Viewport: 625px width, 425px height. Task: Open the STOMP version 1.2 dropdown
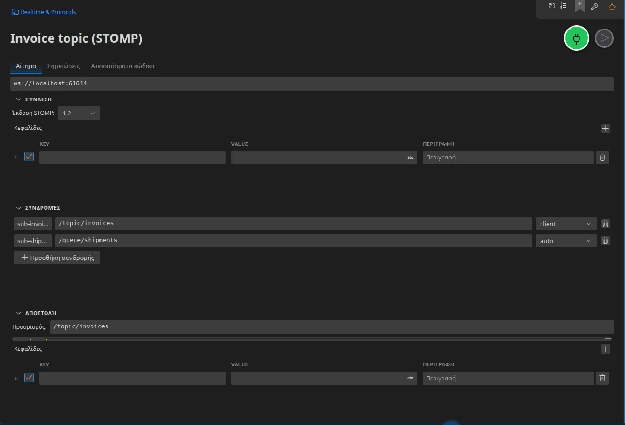[79, 113]
